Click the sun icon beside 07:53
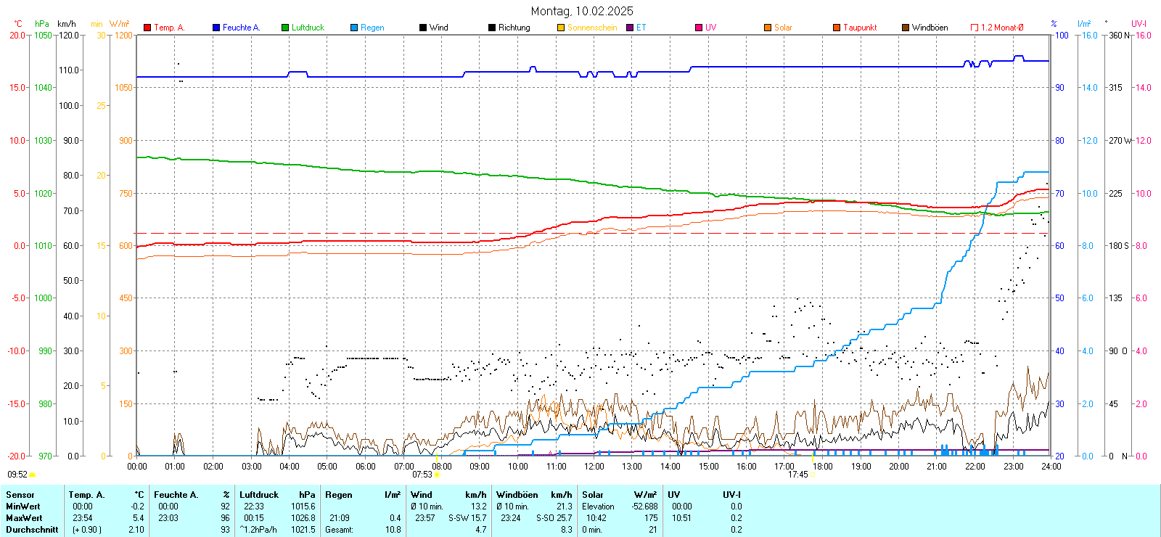The height and width of the screenshot is (537, 1161). click(437, 475)
